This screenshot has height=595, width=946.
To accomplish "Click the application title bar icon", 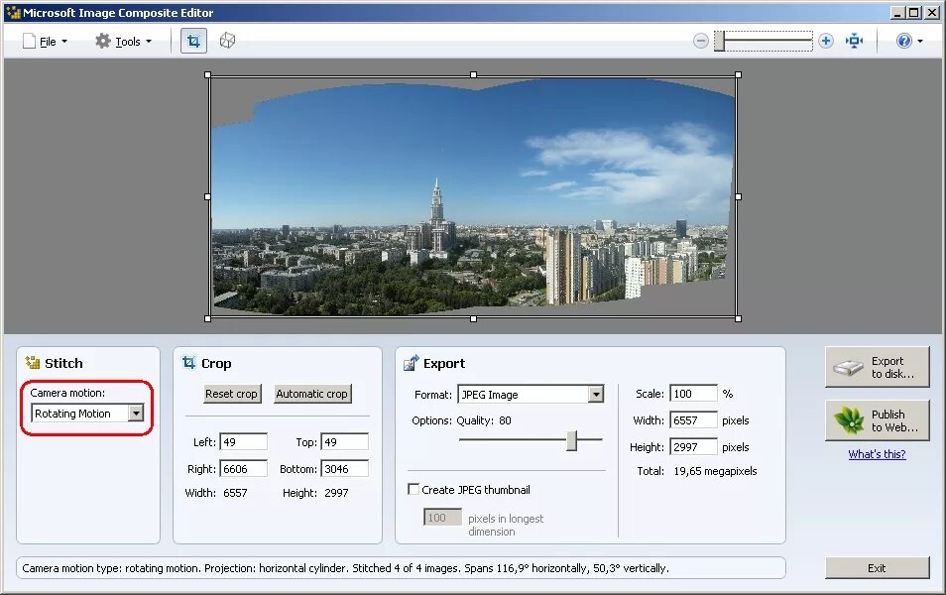I will pyautogui.click(x=13, y=12).
